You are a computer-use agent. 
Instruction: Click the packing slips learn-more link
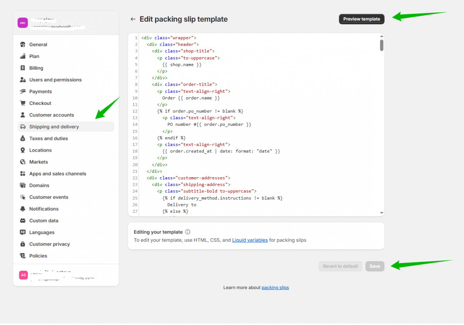pos(275,287)
